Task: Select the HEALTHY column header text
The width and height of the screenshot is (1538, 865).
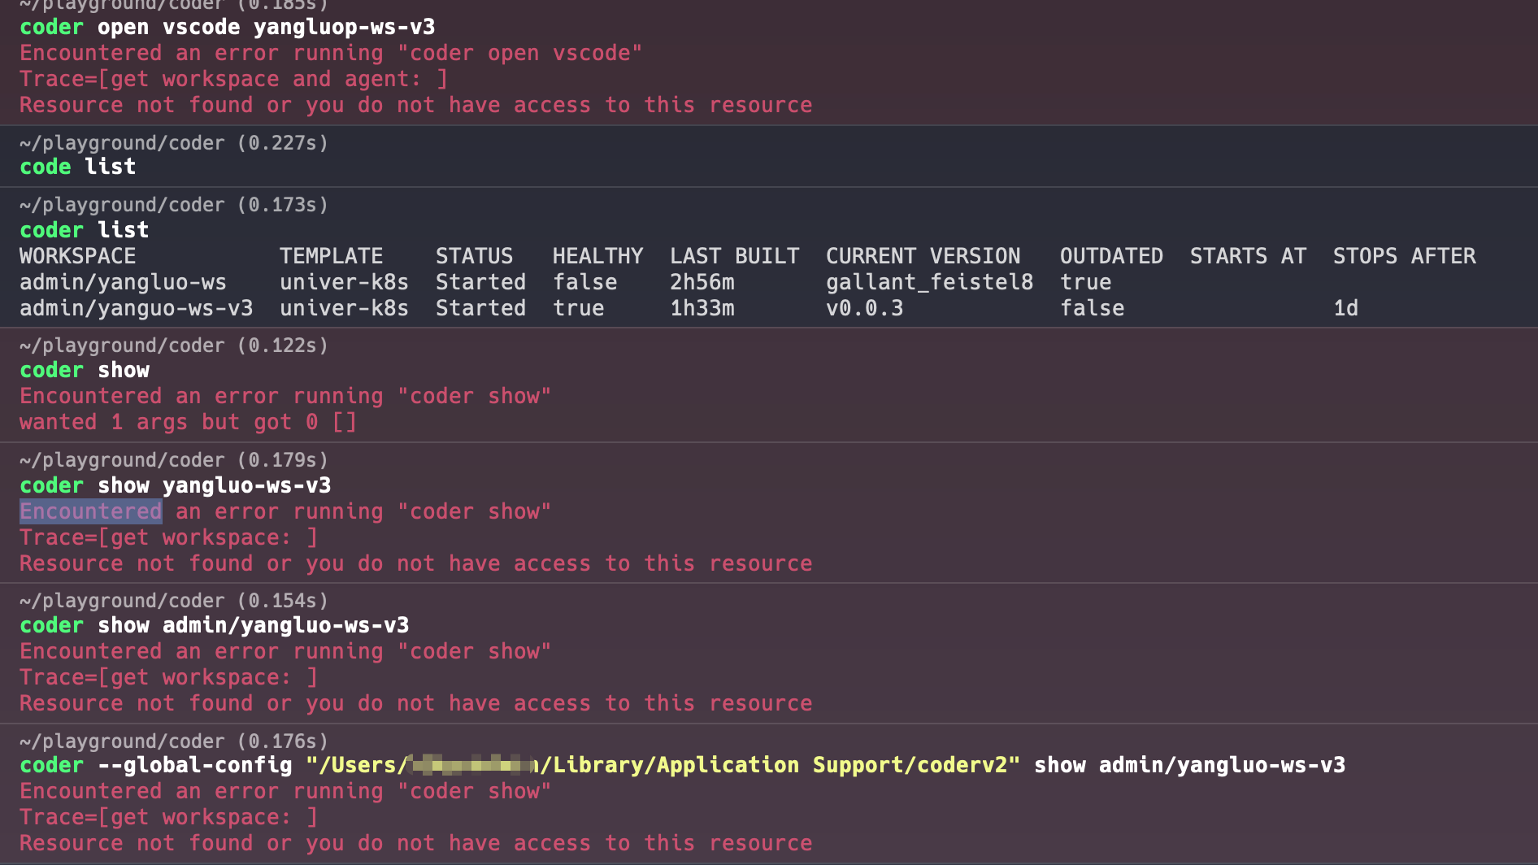Action: coord(597,256)
